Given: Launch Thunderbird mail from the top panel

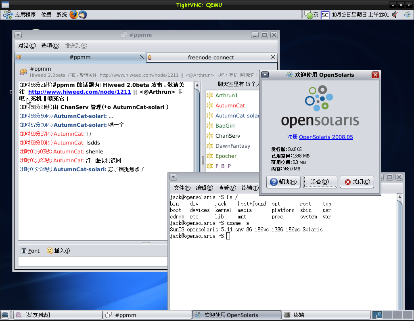Looking at the screenshot, I should [x=83, y=15].
